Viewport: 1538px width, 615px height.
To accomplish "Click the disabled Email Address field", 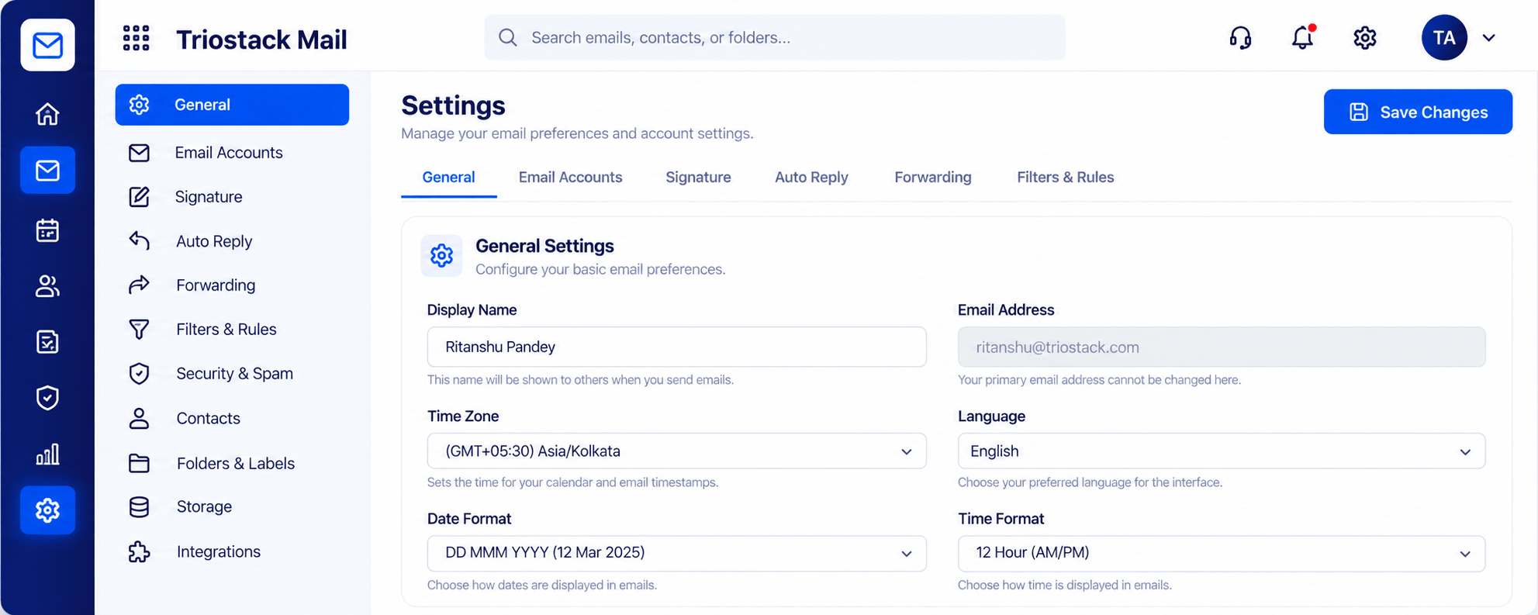I will tap(1222, 347).
